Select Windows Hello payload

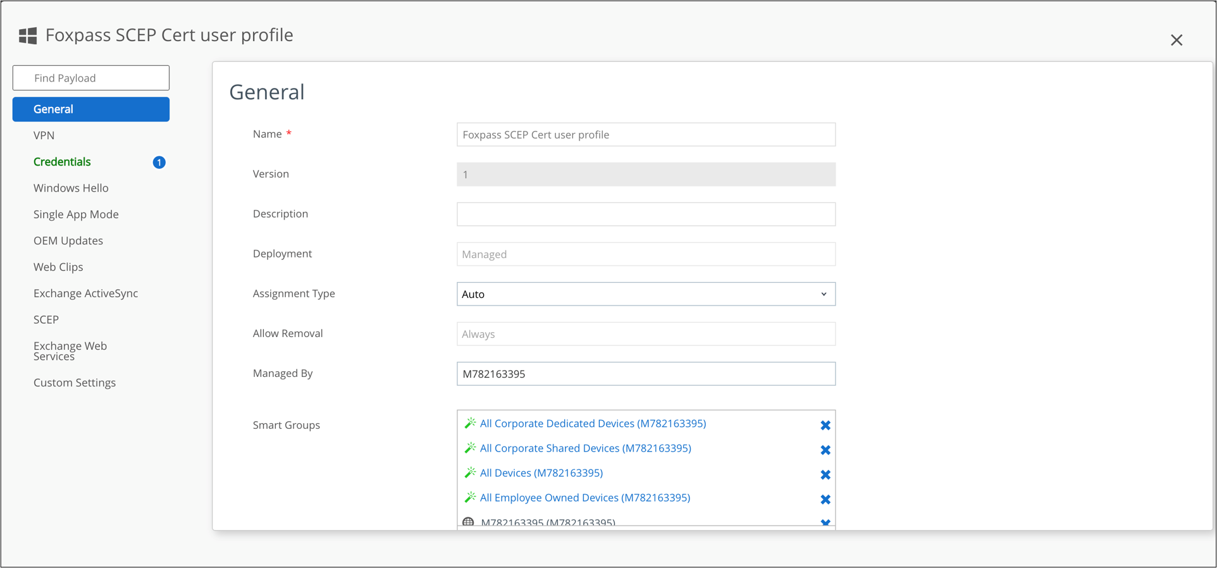[x=71, y=188]
